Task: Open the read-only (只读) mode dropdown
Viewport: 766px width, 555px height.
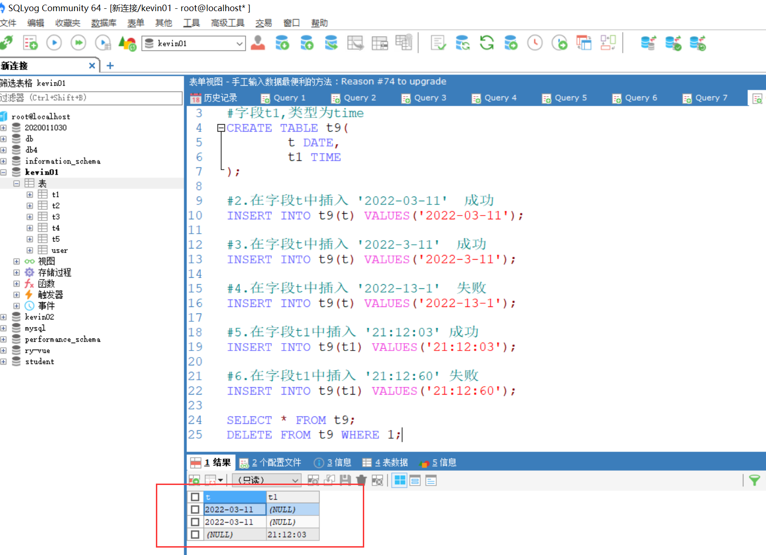Action: (267, 480)
